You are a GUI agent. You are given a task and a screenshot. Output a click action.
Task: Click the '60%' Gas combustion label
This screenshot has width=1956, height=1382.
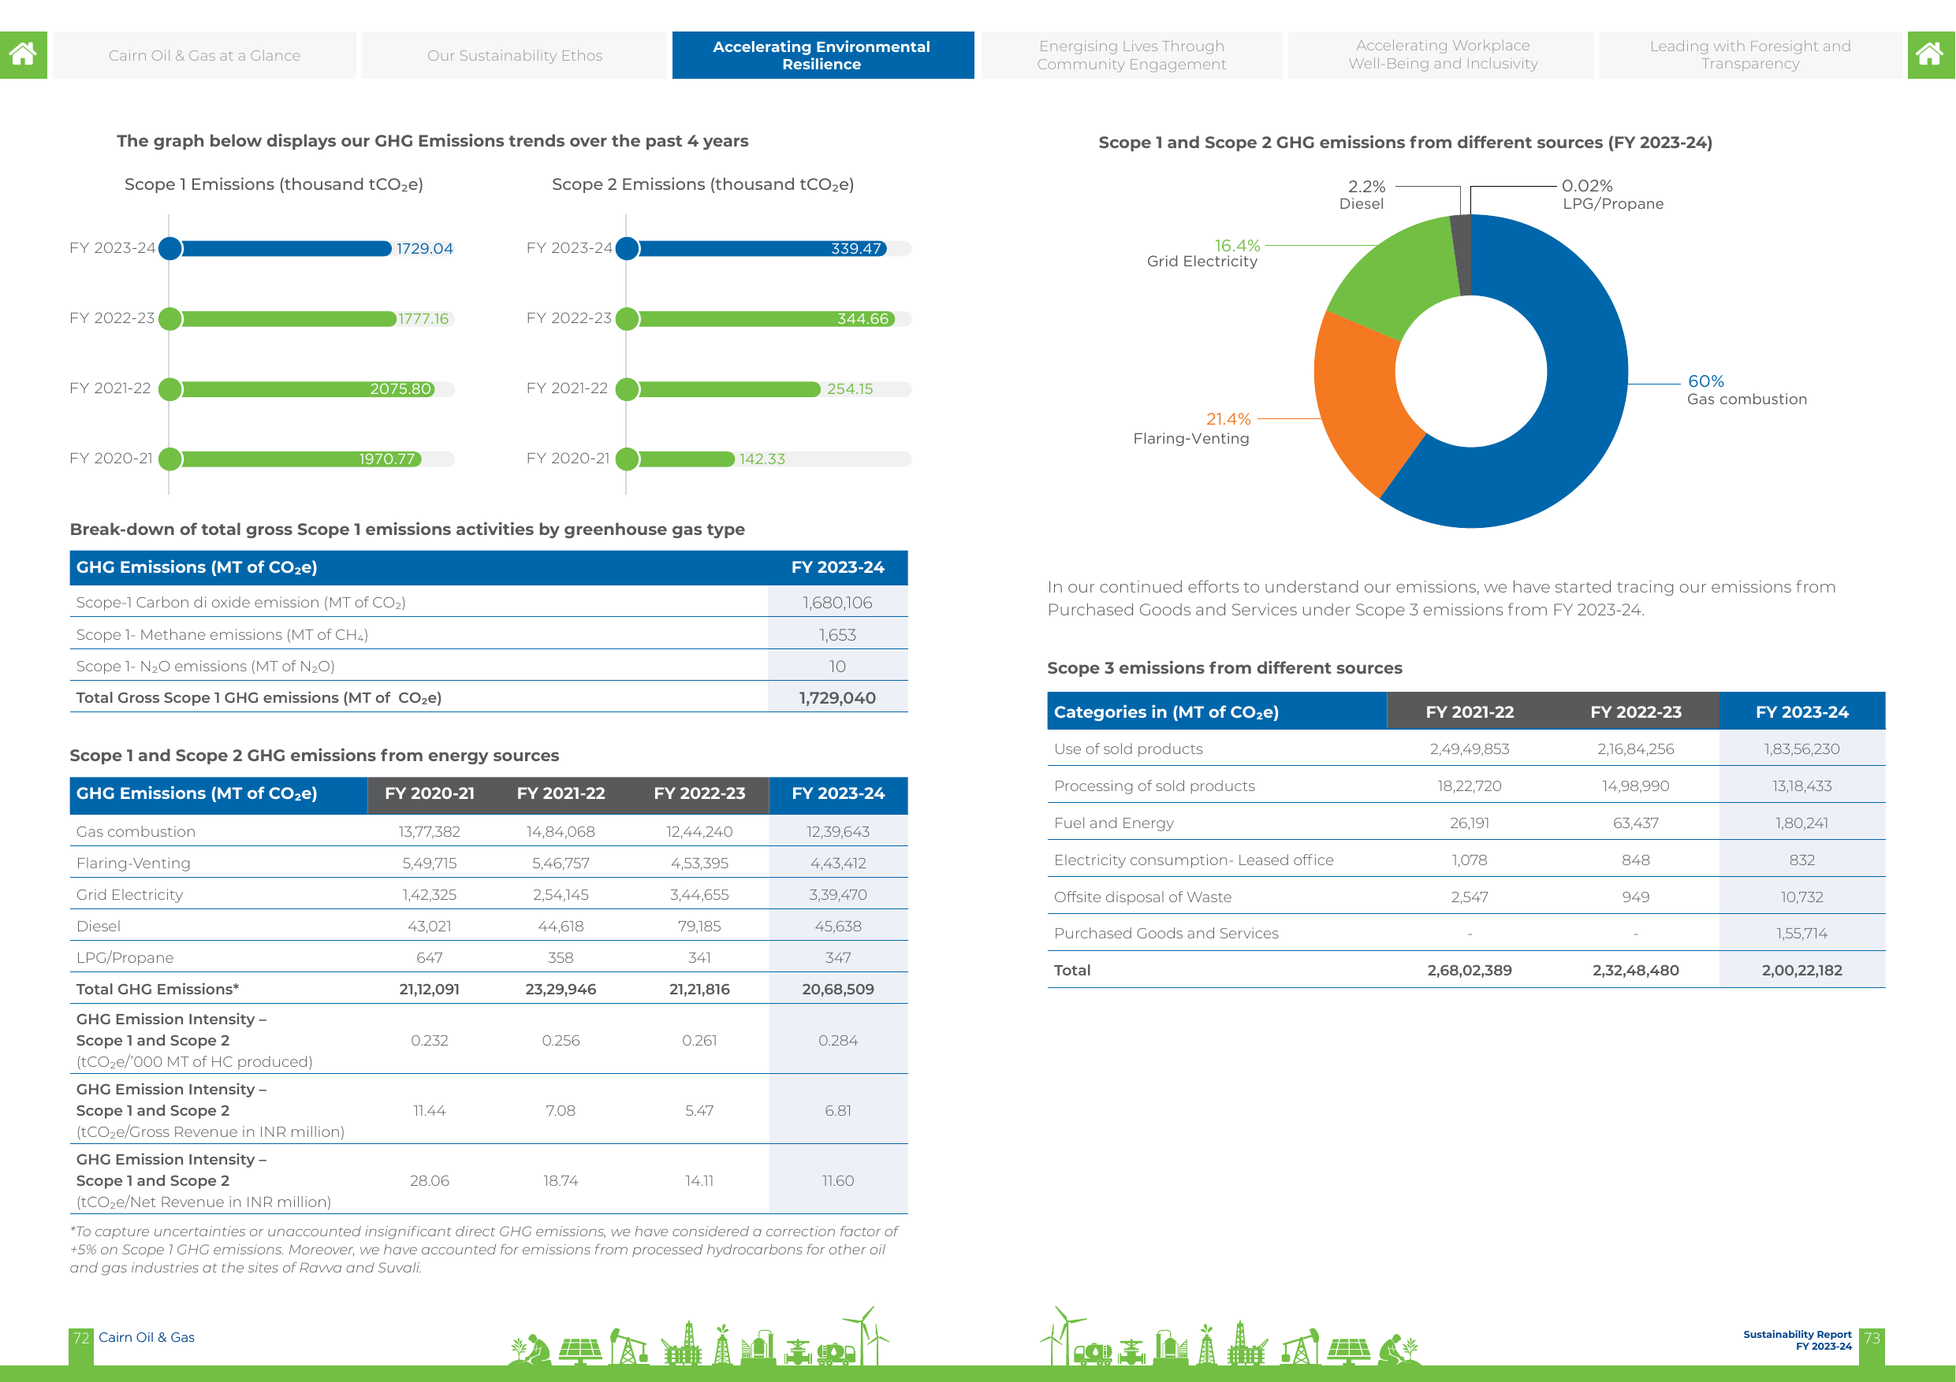tap(1705, 381)
